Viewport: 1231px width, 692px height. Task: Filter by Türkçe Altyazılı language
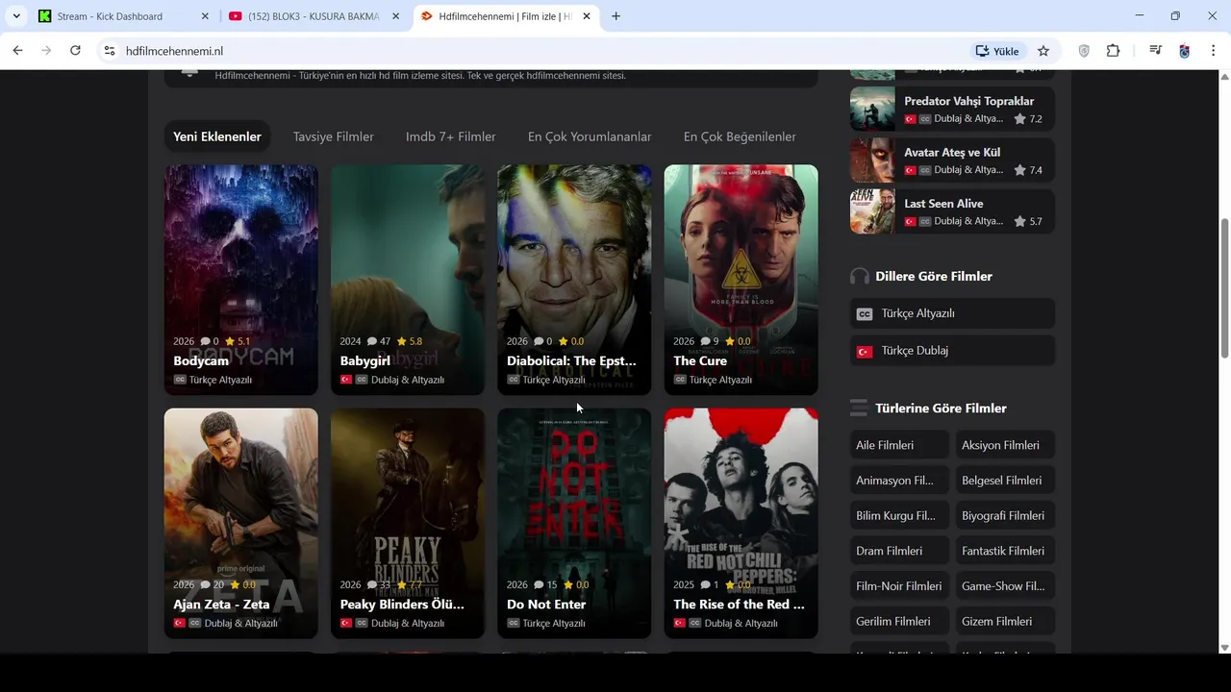click(952, 313)
